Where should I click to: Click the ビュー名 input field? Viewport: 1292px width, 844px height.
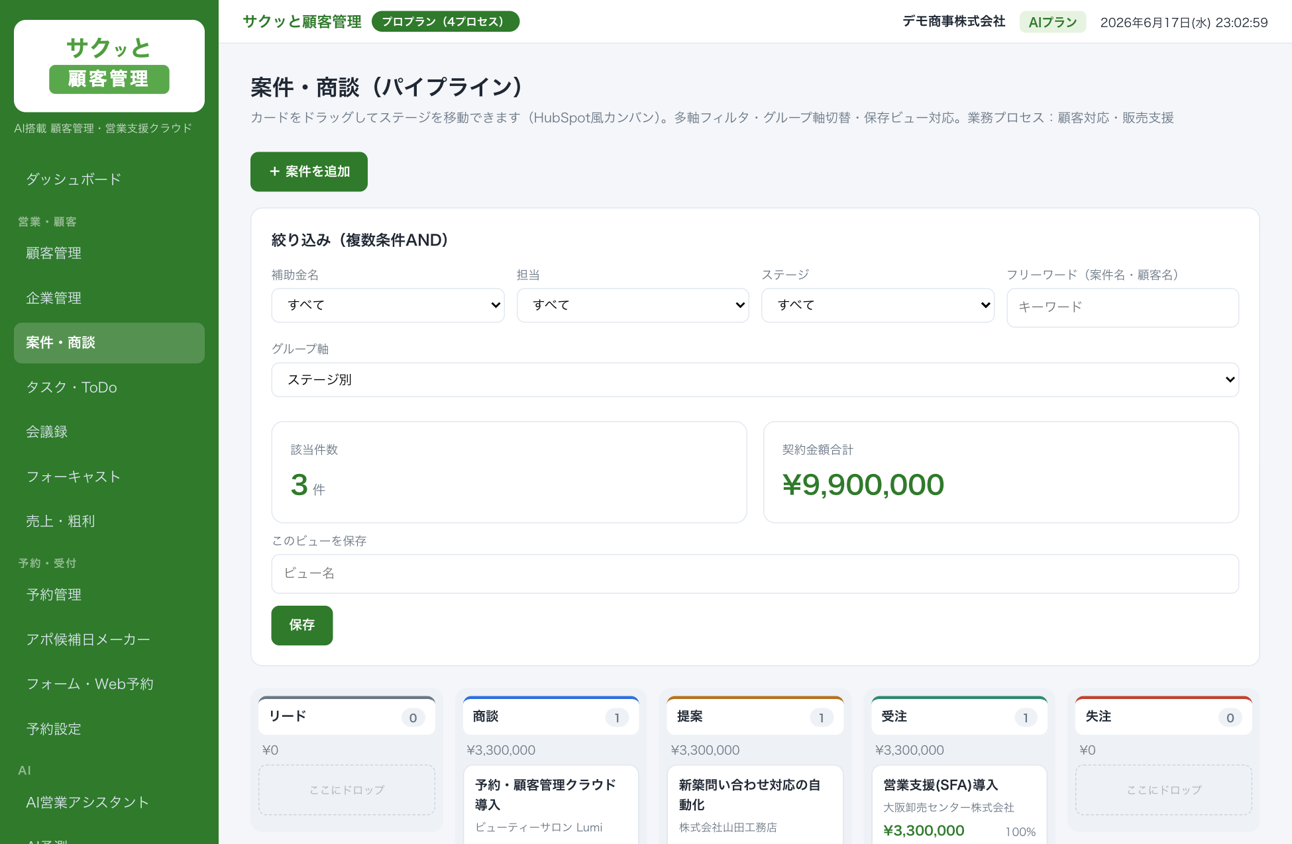755,574
